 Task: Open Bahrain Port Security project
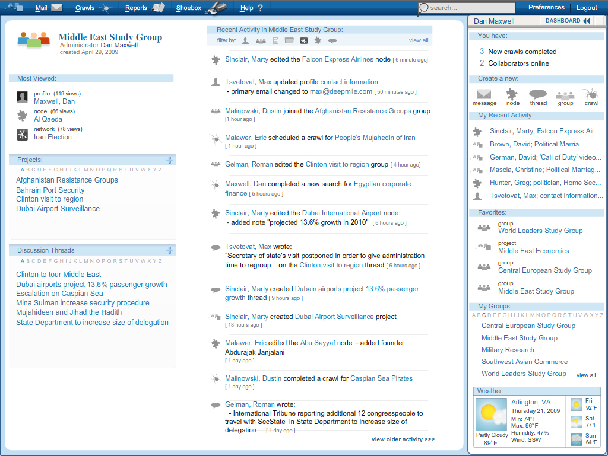(50, 190)
